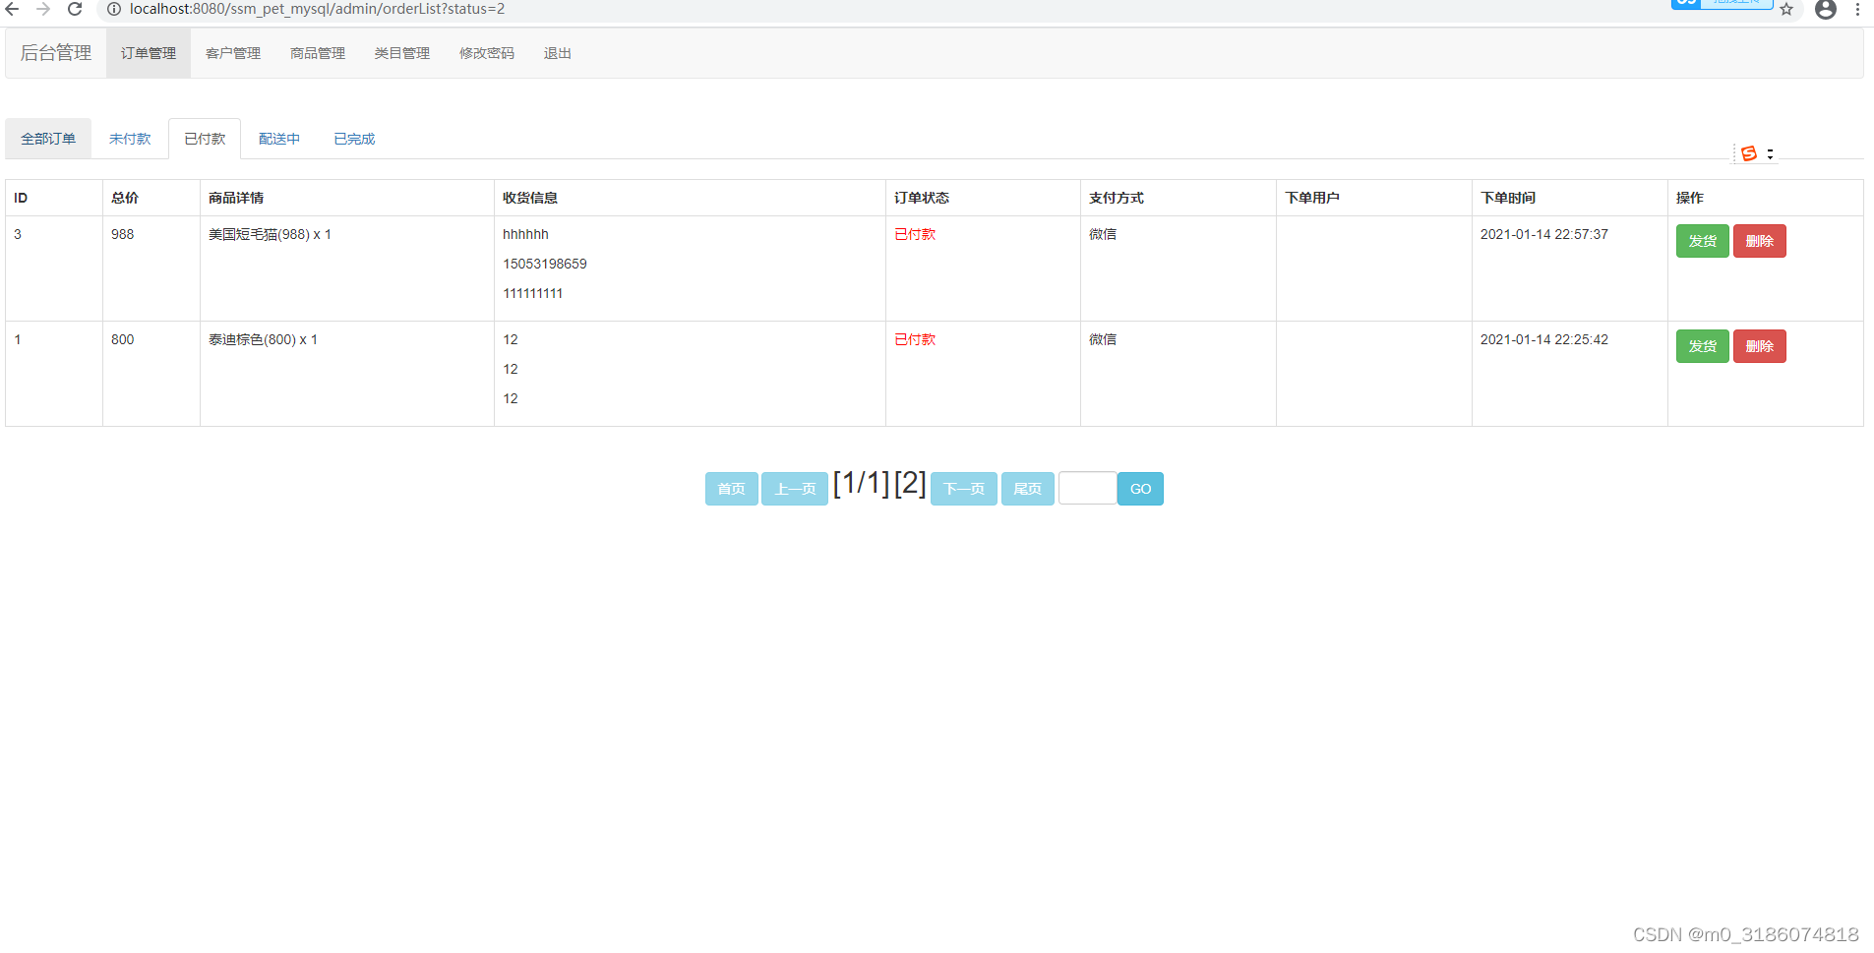
Task: Open 修改密码 in top navigation
Action: click(x=487, y=53)
